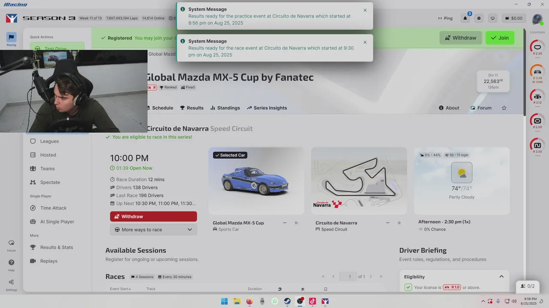This screenshot has height=308, width=549.
Task: Open Hosted in the sidebar
Action: (48, 155)
